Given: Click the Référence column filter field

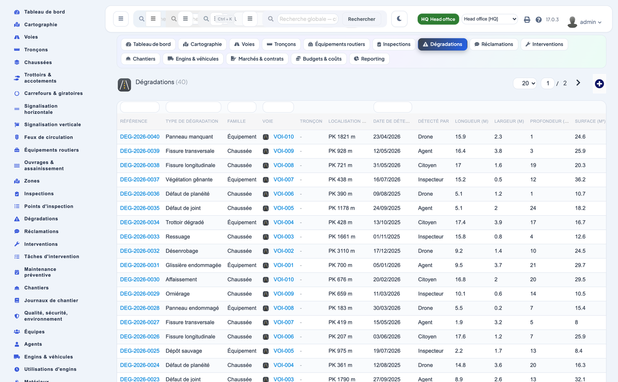Looking at the screenshot, I should pos(140,107).
